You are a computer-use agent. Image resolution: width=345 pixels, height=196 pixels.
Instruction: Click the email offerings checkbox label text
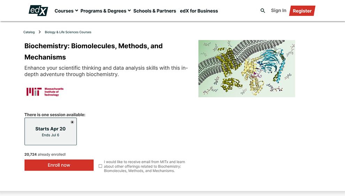point(144,166)
